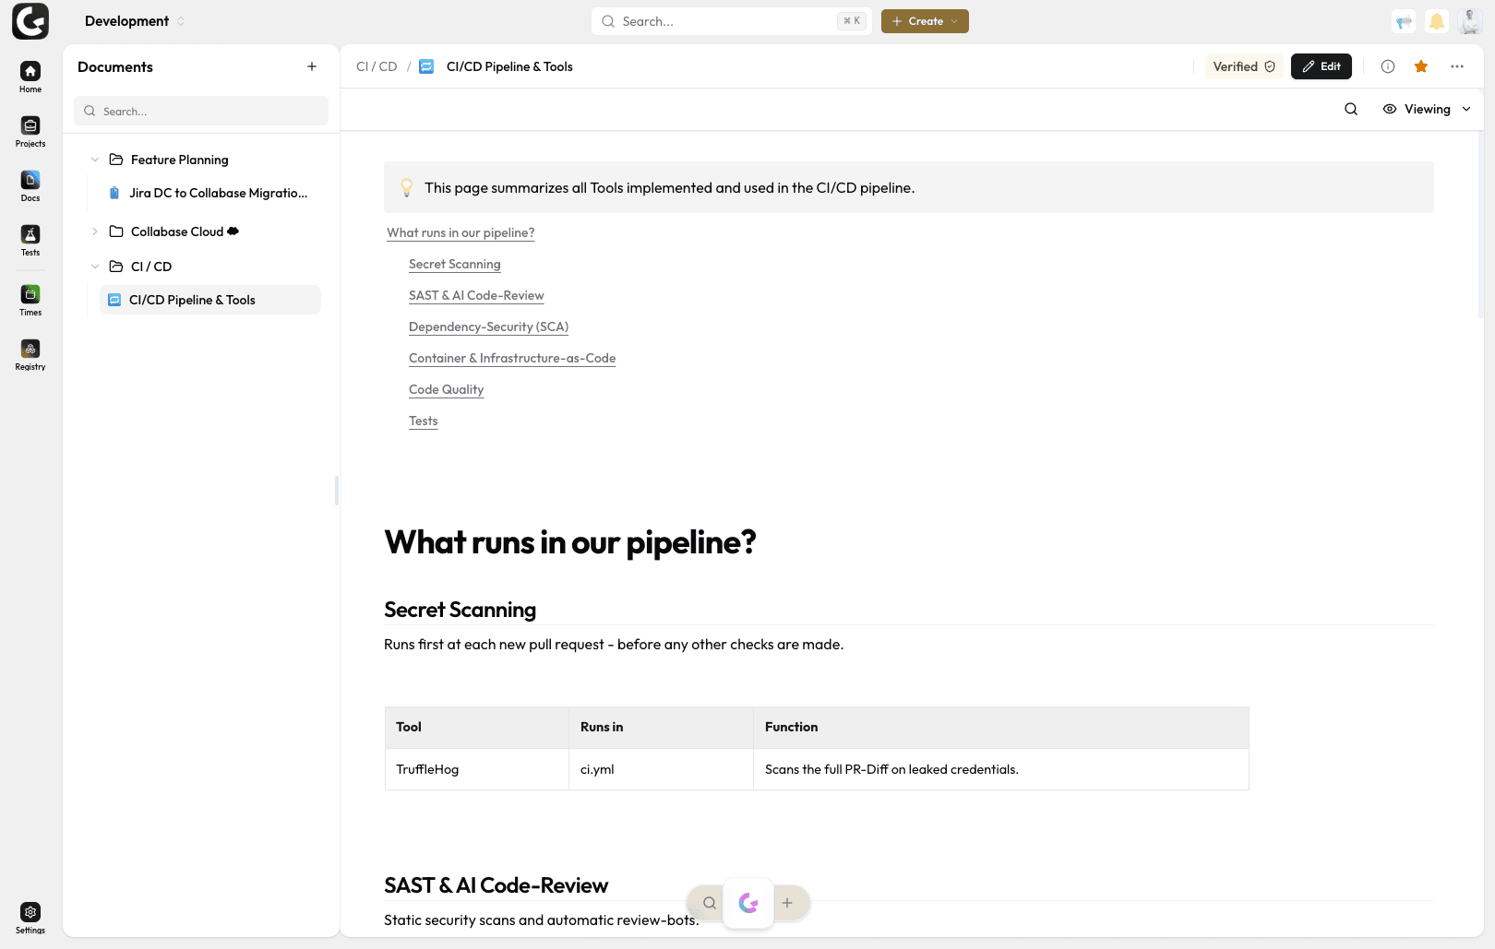Screen dimensions: 1495x949
Task: Collapse the CI / CD folder chevron
Action: tap(95, 267)
